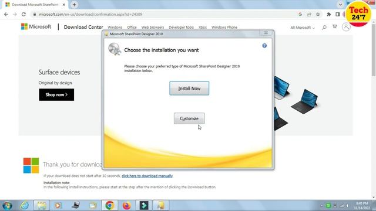
Task: Close the SharePoint Designer 2010 installer dialog
Action: coord(266,33)
